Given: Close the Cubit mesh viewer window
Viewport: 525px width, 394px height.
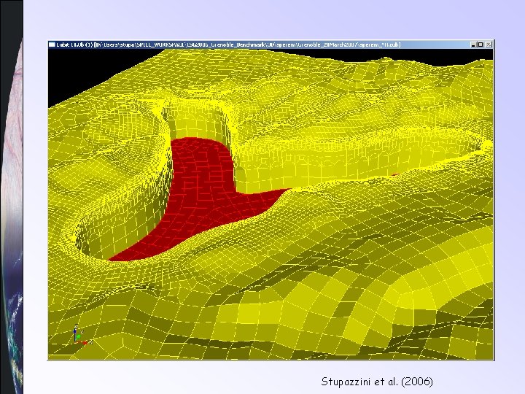Looking at the screenshot, I should click(489, 45).
